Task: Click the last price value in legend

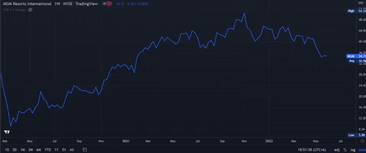Action: [120, 4]
